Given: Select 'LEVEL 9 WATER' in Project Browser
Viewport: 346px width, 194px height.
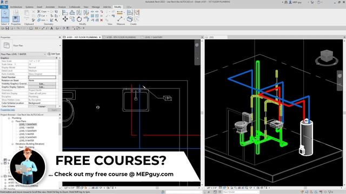Looking at the screenshot, I should click(x=26, y=141).
